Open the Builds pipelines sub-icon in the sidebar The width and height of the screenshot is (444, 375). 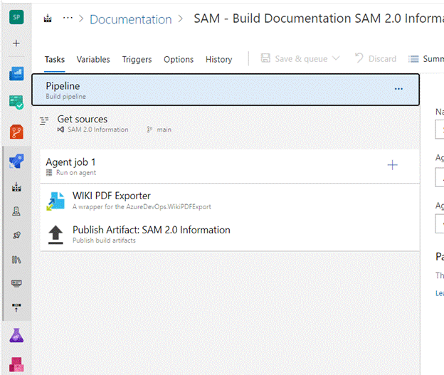tap(16, 187)
